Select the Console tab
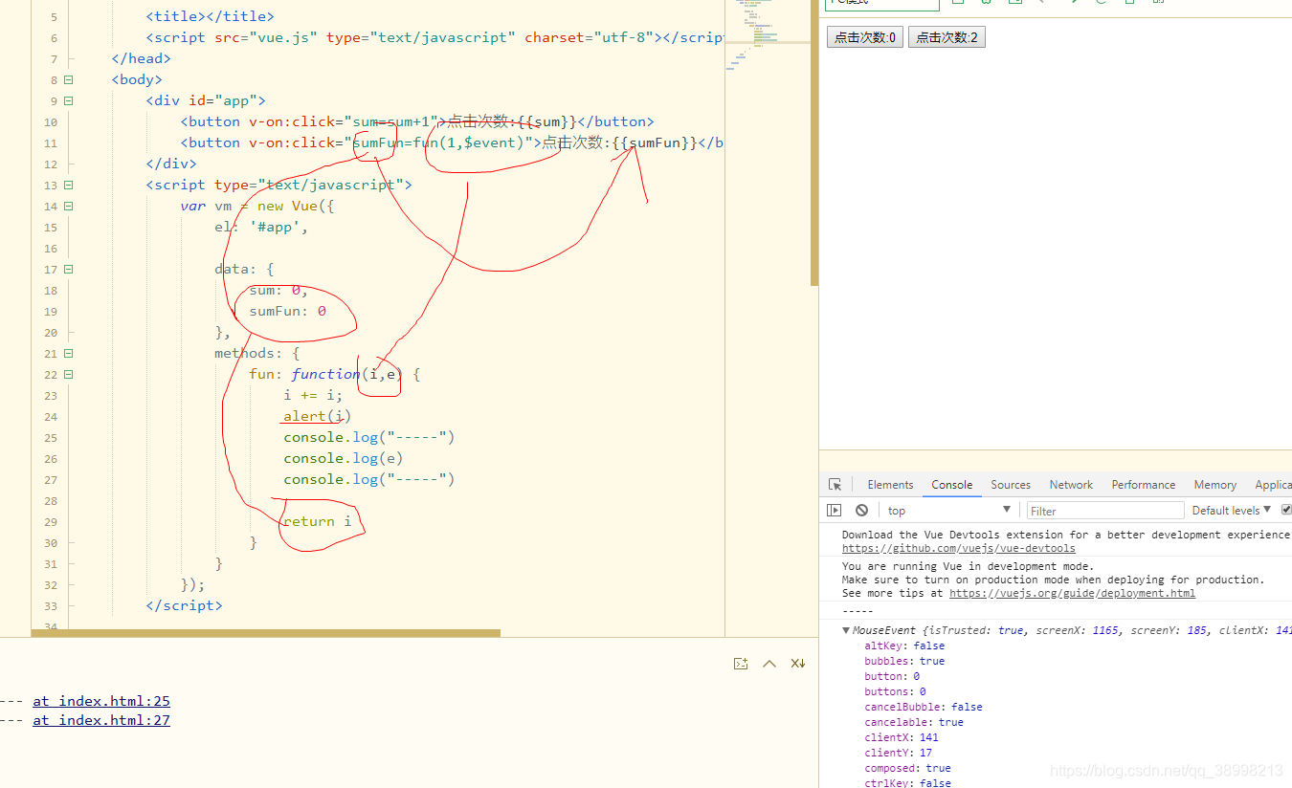This screenshot has width=1292, height=788. pos(952,485)
